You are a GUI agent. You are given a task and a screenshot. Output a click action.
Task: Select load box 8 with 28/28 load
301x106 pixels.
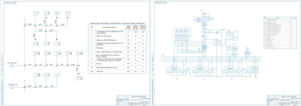coord(46,13)
